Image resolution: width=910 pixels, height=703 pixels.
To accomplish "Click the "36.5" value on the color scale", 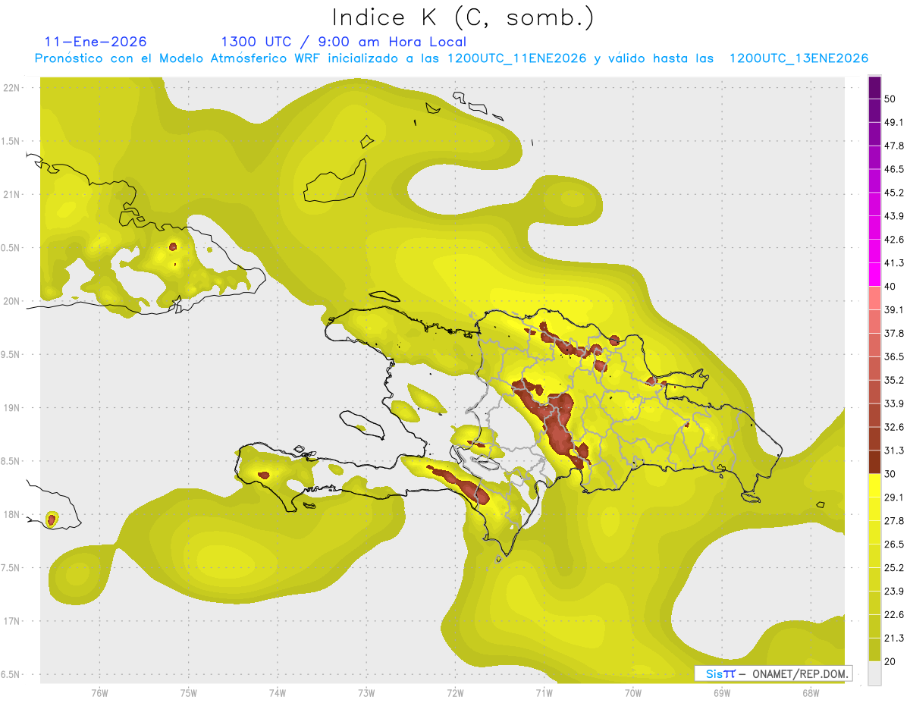I will click(x=894, y=356).
